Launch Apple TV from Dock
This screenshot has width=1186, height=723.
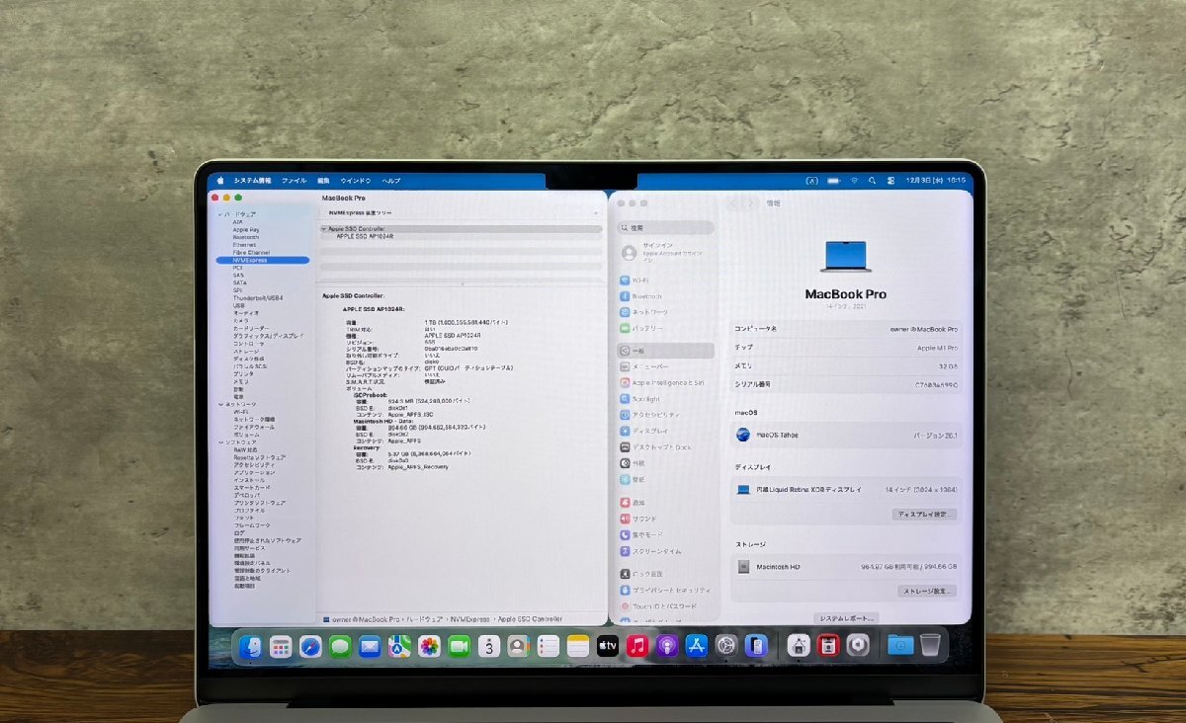point(608,646)
